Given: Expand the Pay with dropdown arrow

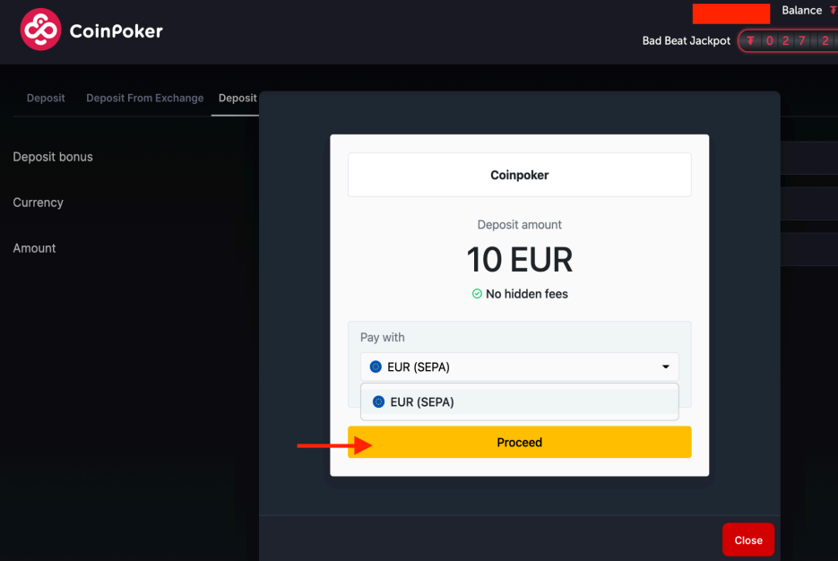Looking at the screenshot, I should pos(665,367).
